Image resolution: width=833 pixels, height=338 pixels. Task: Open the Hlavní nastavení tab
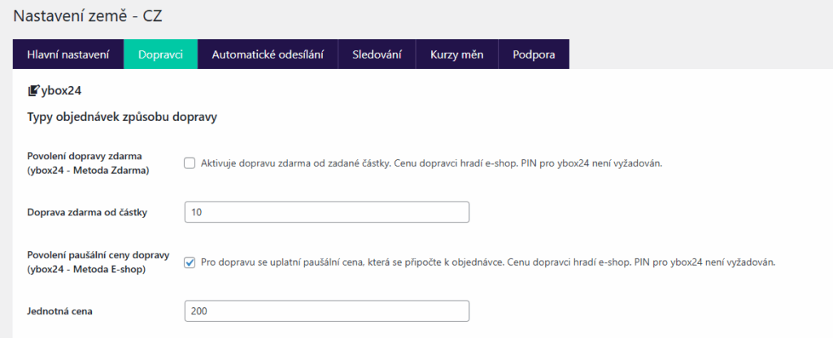(x=68, y=54)
